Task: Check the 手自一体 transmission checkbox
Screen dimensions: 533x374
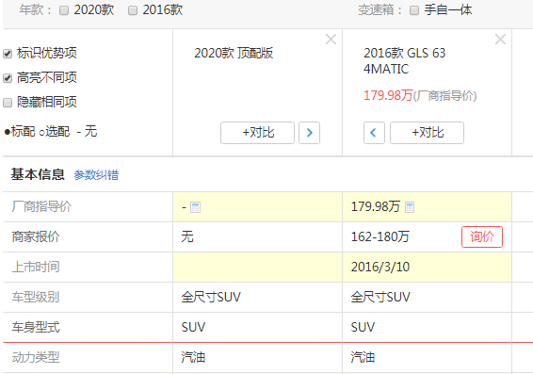Action: 414,10
